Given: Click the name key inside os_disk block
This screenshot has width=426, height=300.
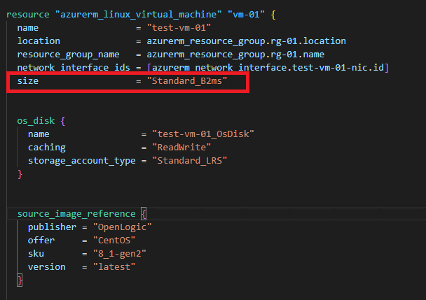Looking at the screenshot, I should tap(39, 134).
